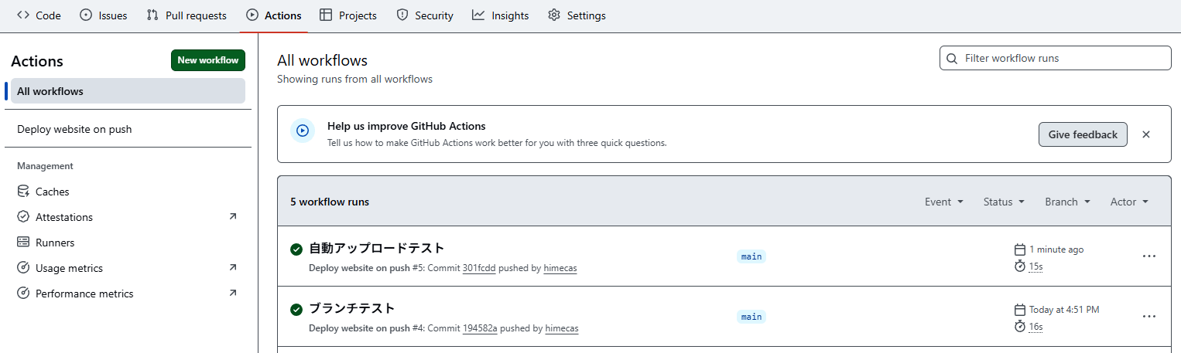The image size is (1181, 353).
Task: Open the Status filter dropdown
Action: pyautogui.click(x=1004, y=202)
